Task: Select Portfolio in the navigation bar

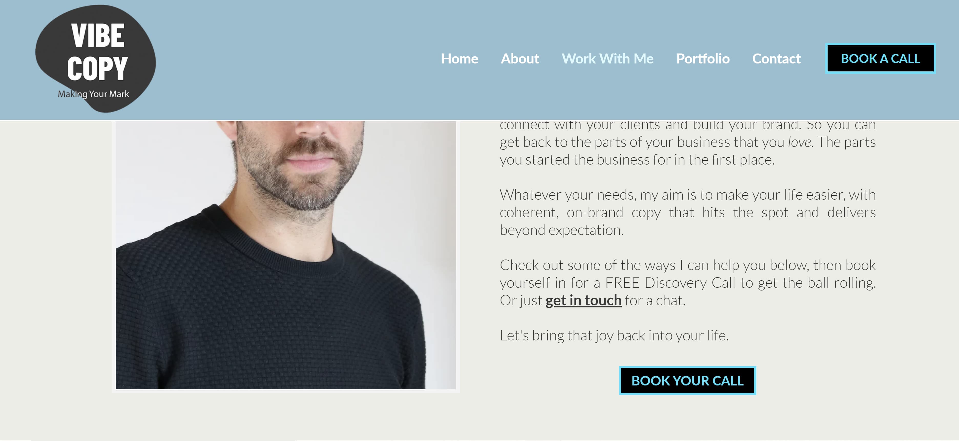Action: [703, 59]
